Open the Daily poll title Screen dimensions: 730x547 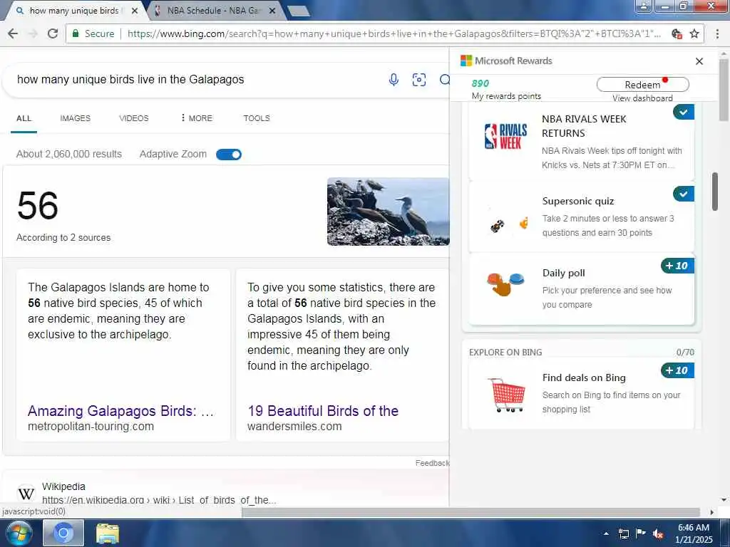[563, 273]
